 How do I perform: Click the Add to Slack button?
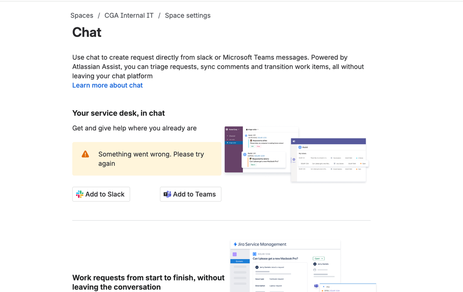point(101,194)
